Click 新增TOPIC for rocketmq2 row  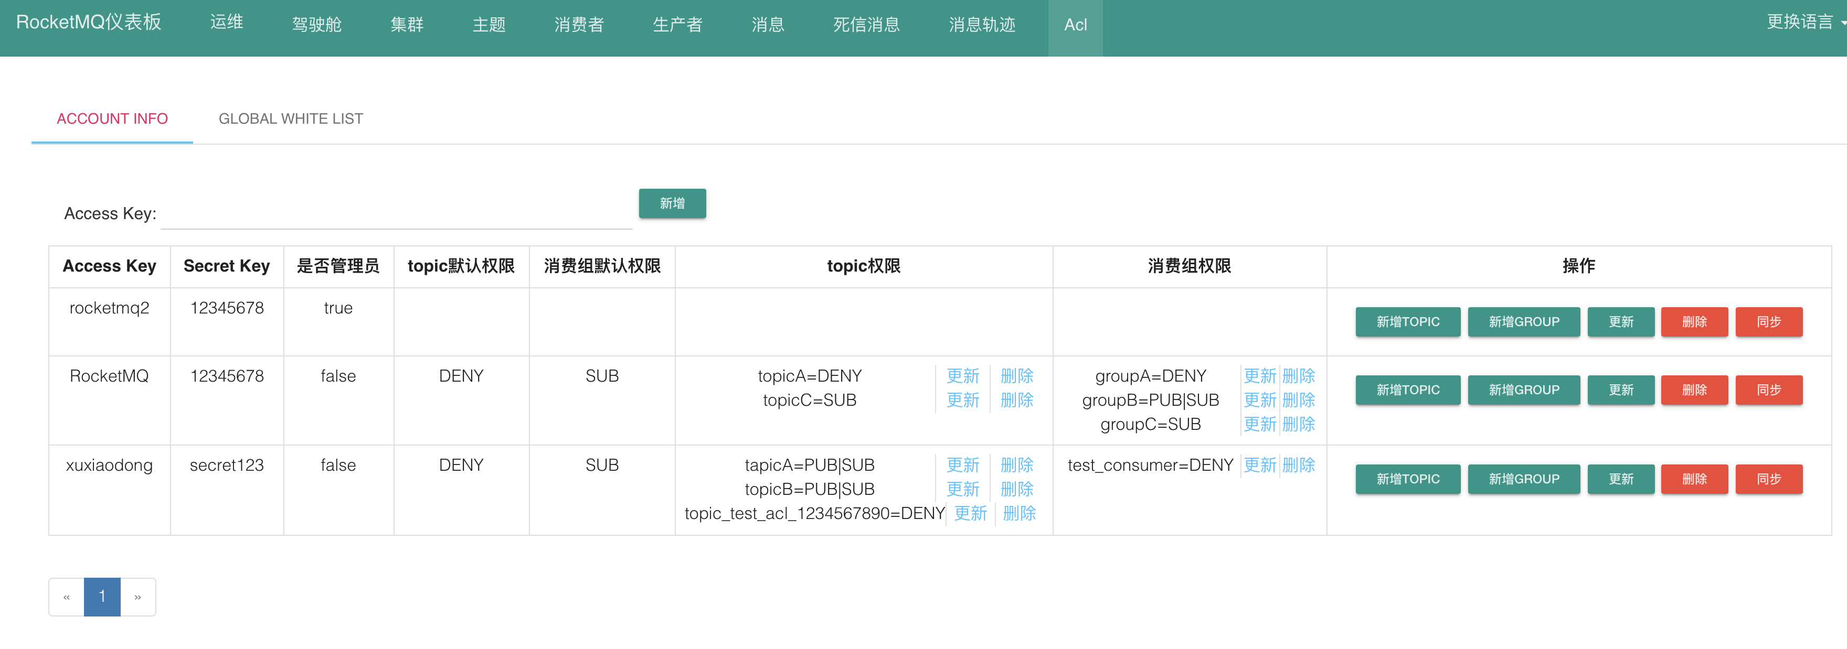1407,322
